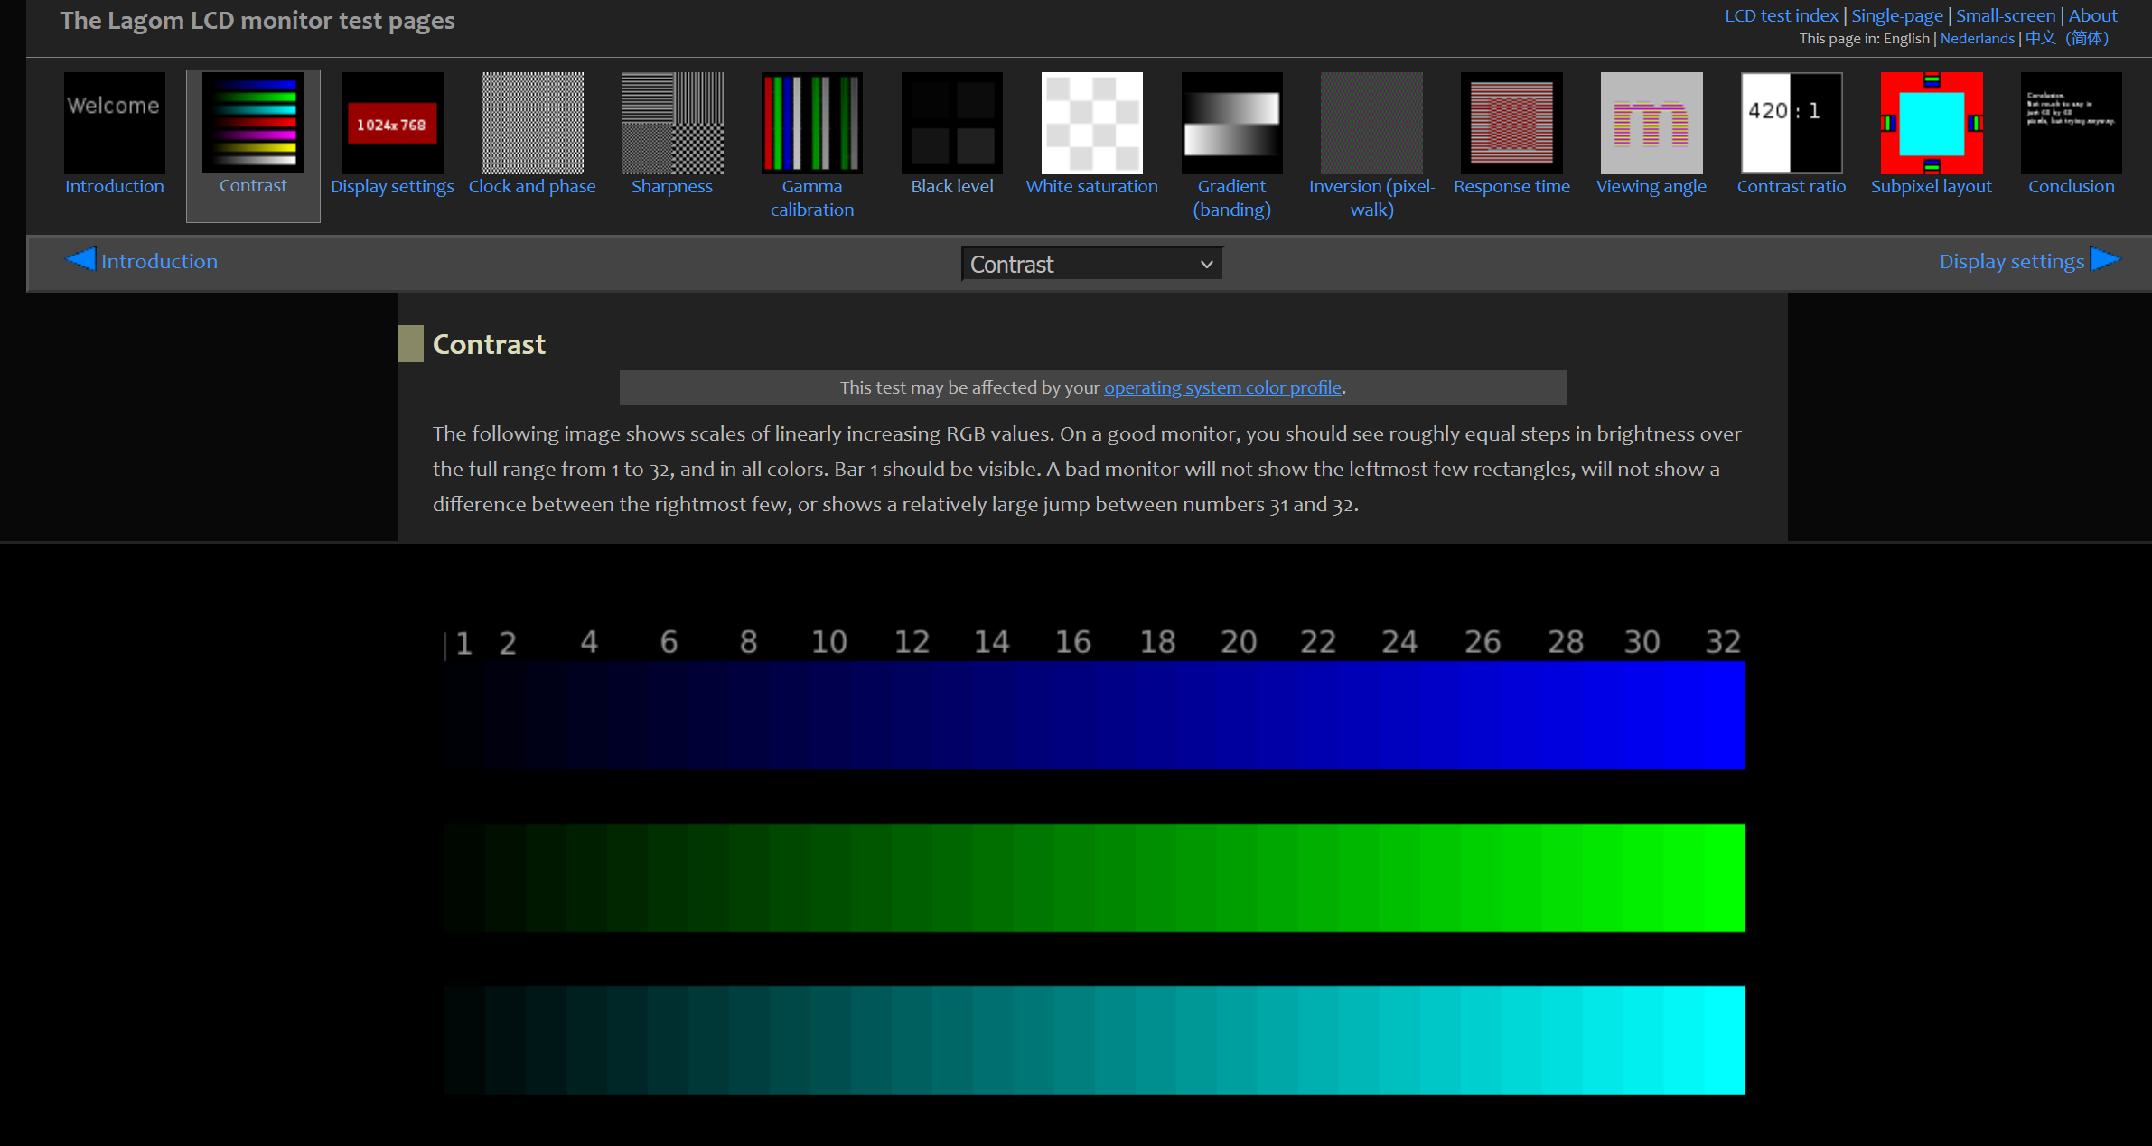Open the Gradient banding thumbnail
The width and height of the screenshot is (2152, 1146).
point(1232,123)
